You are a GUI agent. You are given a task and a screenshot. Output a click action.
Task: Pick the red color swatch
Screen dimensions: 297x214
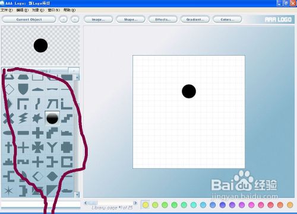[270, 205]
